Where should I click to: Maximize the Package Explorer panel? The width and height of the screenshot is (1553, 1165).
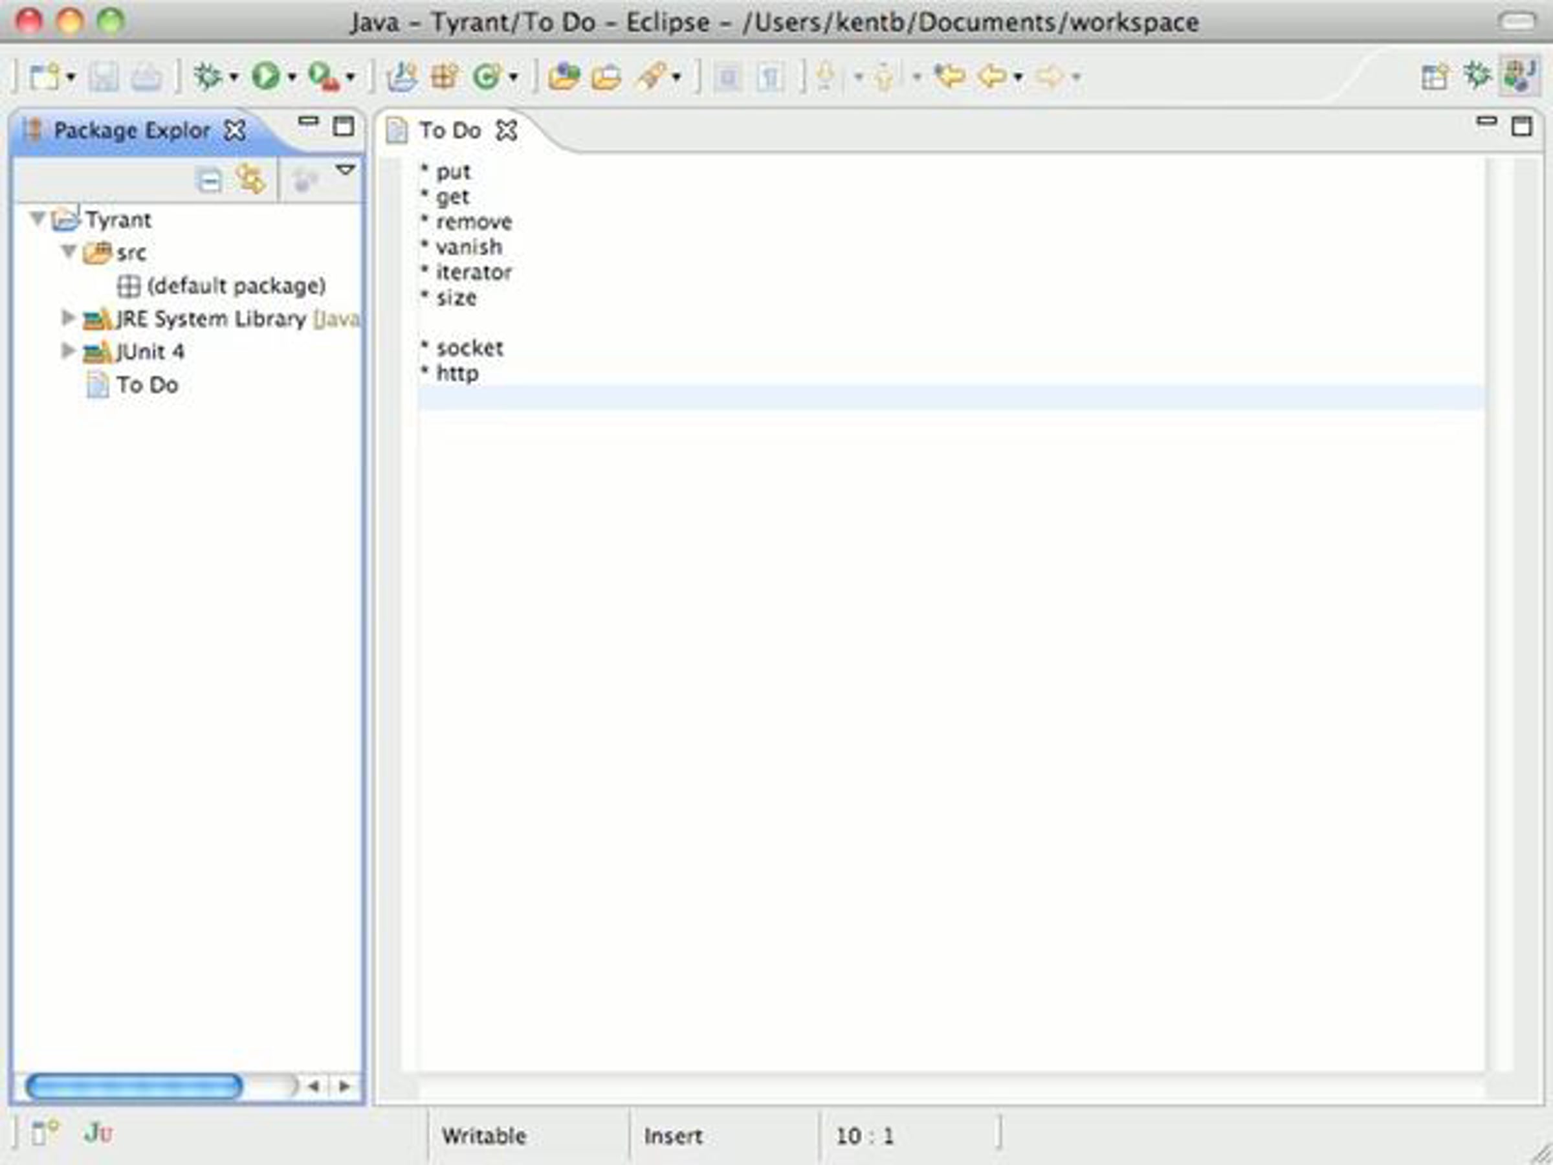(344, 126)
